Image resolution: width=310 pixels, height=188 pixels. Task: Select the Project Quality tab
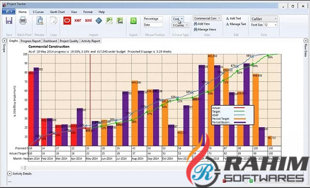pyautogui.click(x=69, y=41)
